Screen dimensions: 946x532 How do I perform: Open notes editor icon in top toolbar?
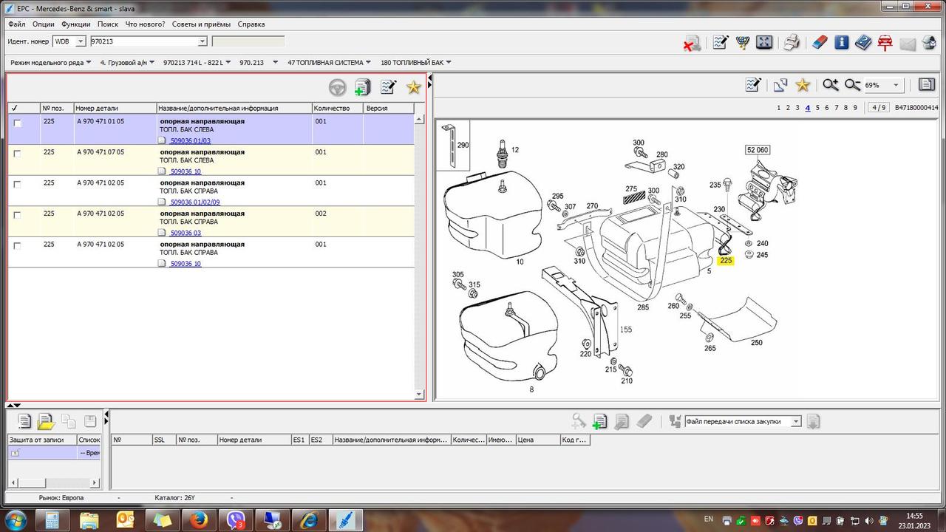720,42
